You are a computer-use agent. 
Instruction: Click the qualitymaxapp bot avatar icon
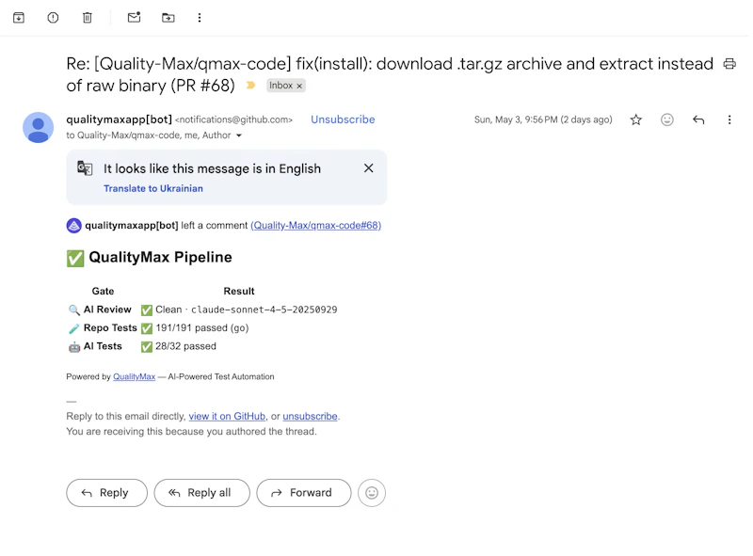[74, 225]
